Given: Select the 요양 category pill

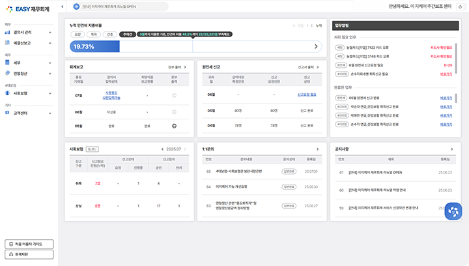Looking at the screenshot, I should point(78,35).
